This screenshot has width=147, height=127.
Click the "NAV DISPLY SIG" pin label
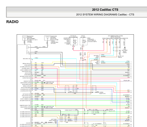point(27,59)
